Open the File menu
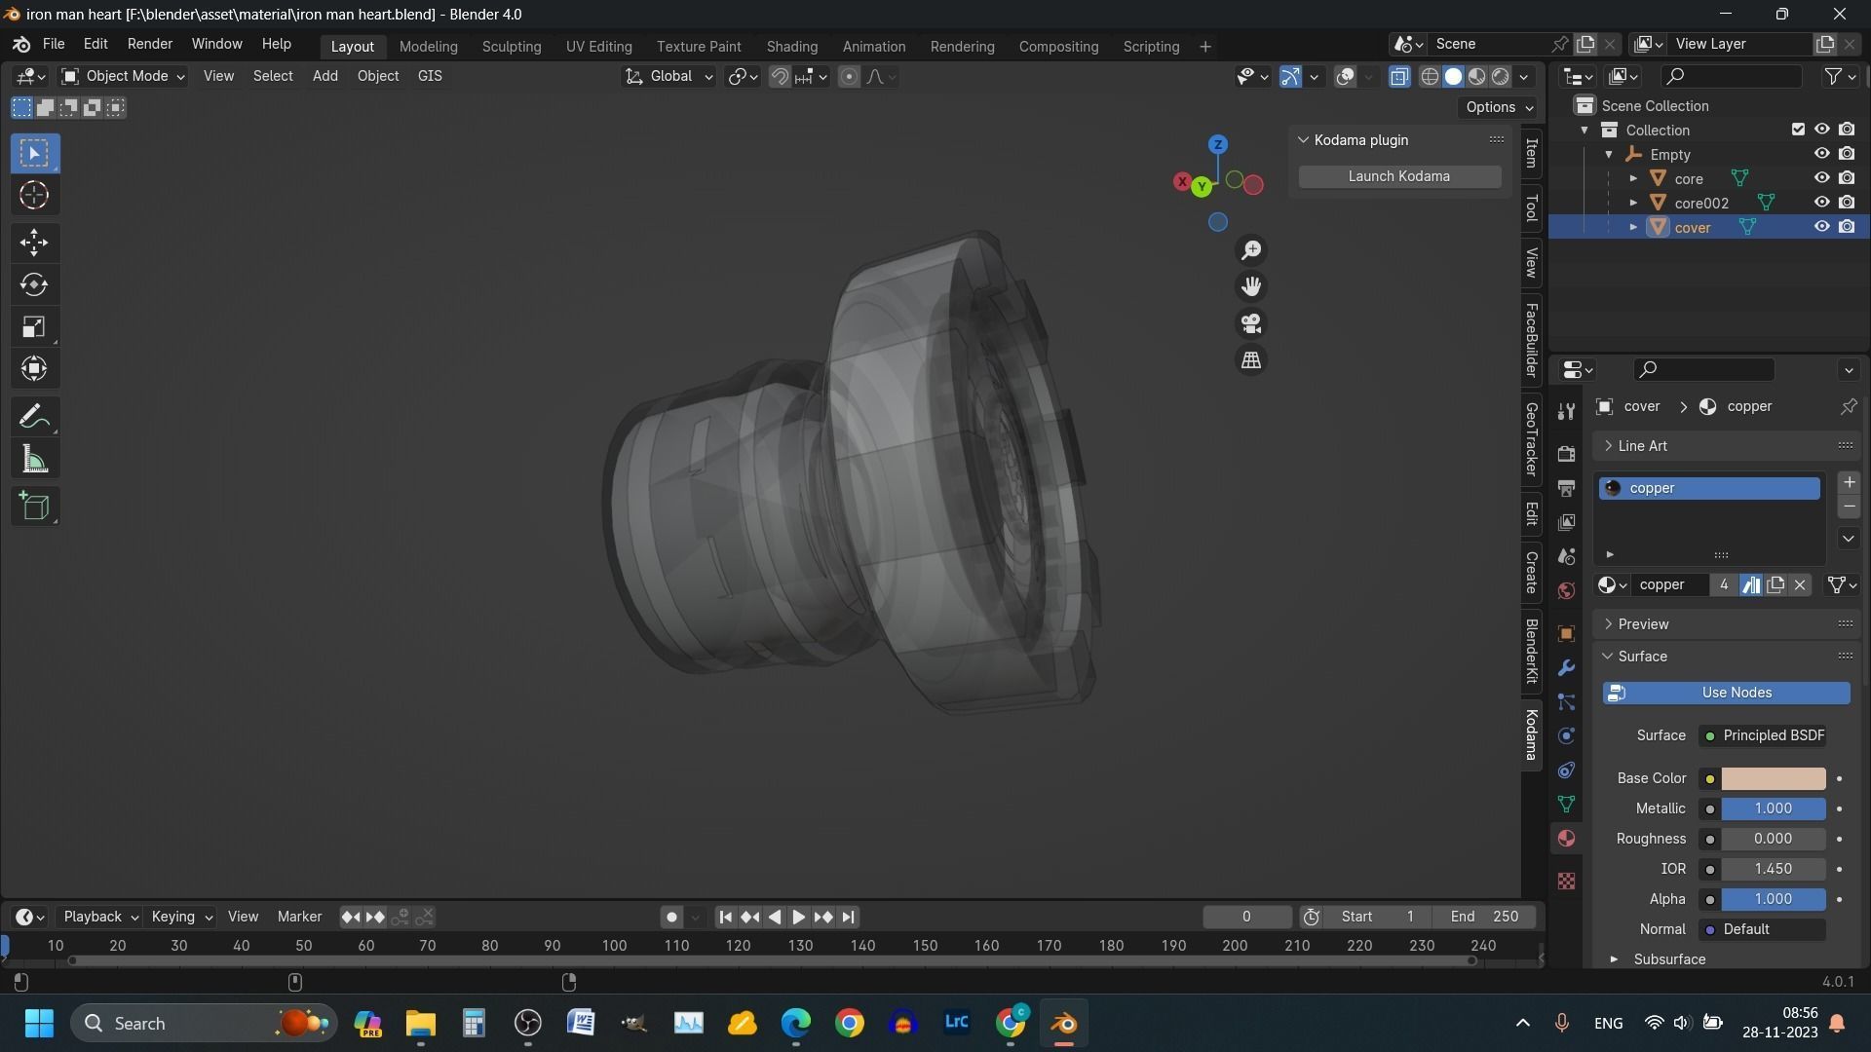The image size is (1871, 1052). pos(54,45)
